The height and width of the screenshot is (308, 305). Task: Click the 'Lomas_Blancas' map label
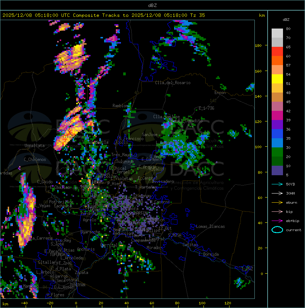[x=210, y=226]
